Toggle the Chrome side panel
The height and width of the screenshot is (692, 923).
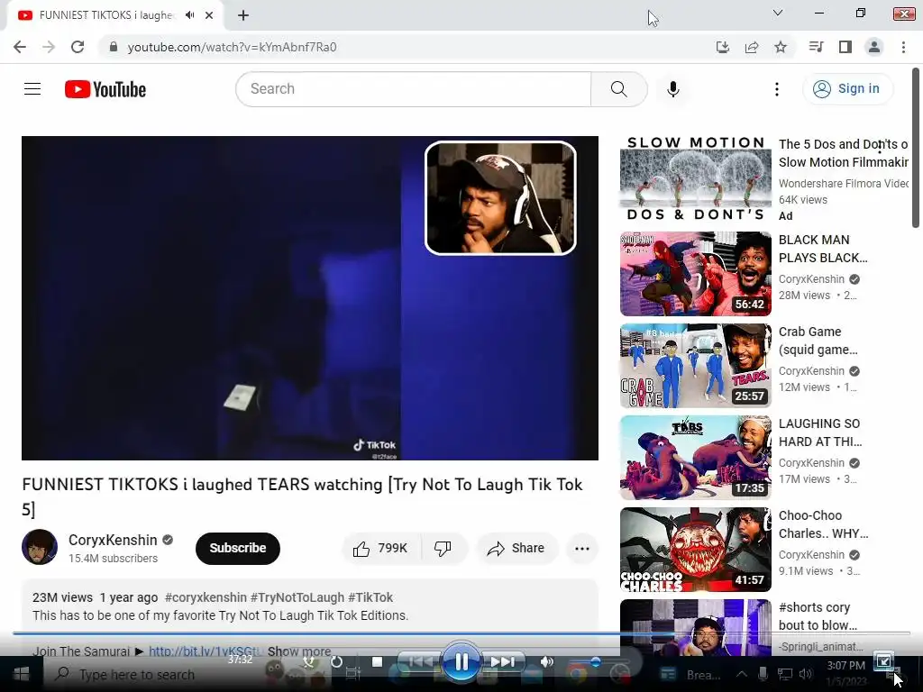[845, 47]
